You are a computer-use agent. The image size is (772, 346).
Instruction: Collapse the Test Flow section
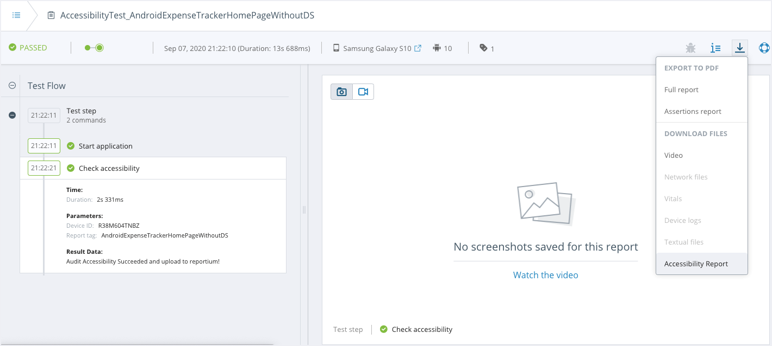pos(12,86)
